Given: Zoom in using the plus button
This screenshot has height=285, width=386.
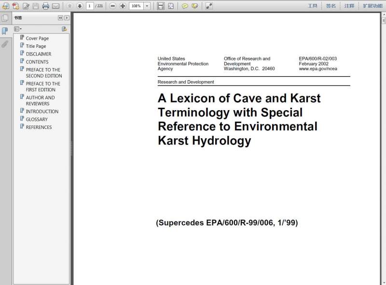Looking at the screenshot, I should pos(123,6).
